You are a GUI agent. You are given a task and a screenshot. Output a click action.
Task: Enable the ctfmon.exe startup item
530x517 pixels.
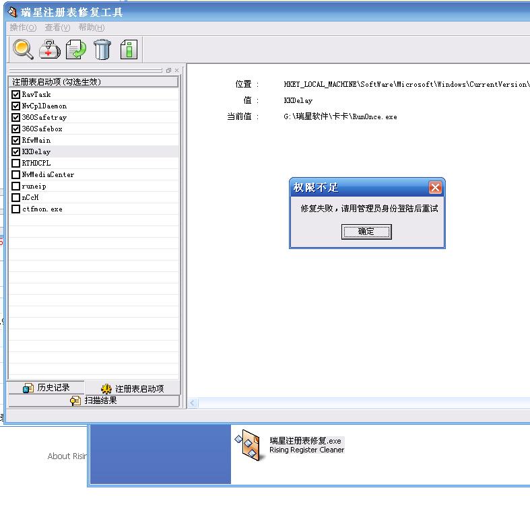[15, 209]
